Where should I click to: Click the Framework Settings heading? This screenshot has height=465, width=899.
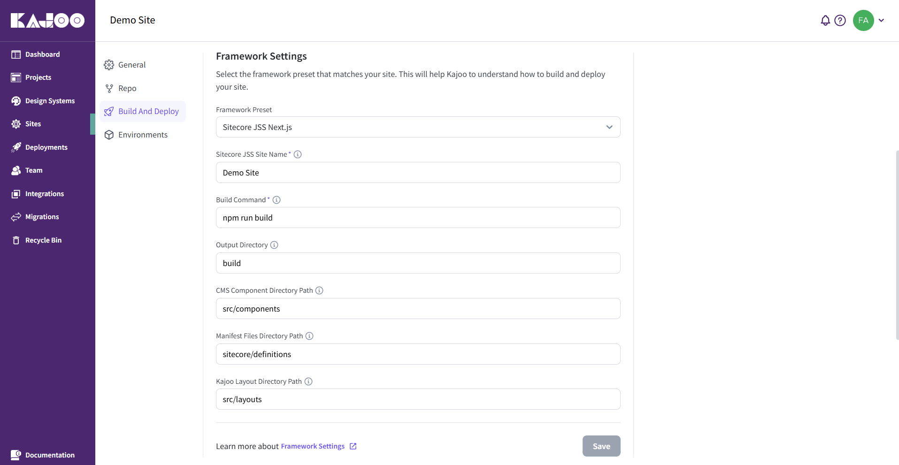tap(261, 56)
